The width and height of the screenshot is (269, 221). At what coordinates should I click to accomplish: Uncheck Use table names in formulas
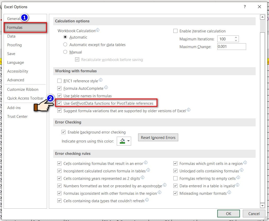(x=59, y=95)
